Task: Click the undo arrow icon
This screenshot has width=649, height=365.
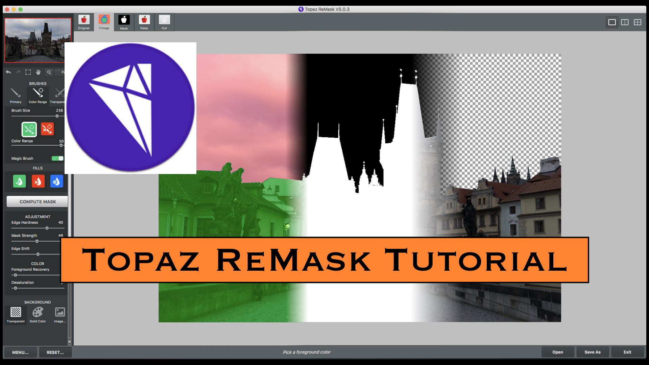Action: (8, 72)
